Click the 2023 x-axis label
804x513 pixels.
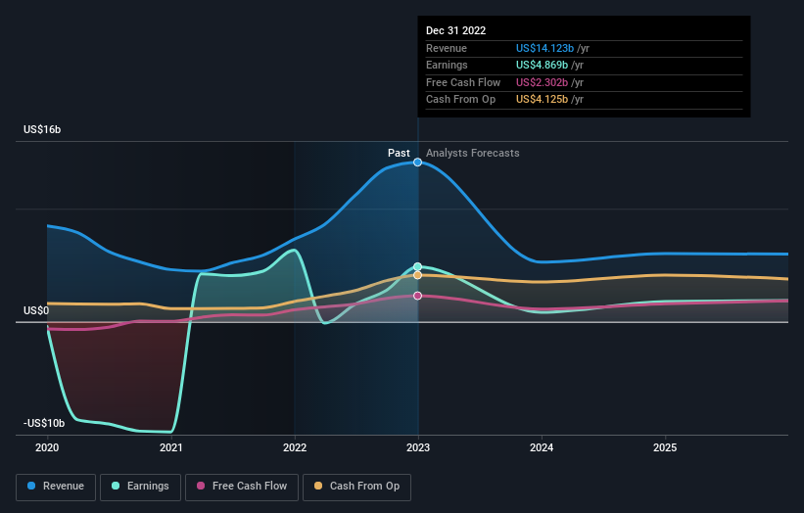coord(418,448)
